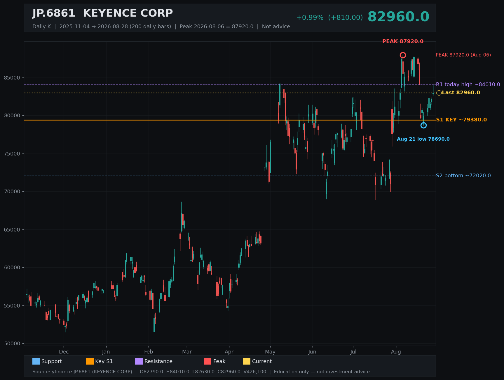The height and width of the screenshot is (380, 504).
Task: Click the May x-axis label
Action: click(x=270, y=352)
